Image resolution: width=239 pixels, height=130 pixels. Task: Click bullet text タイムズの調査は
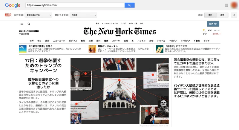pos(42,107)
